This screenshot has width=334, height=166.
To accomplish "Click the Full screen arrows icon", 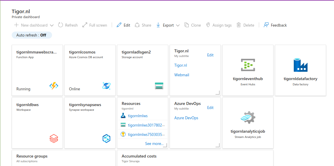I will pyautogui.click(x=85, y=25).
